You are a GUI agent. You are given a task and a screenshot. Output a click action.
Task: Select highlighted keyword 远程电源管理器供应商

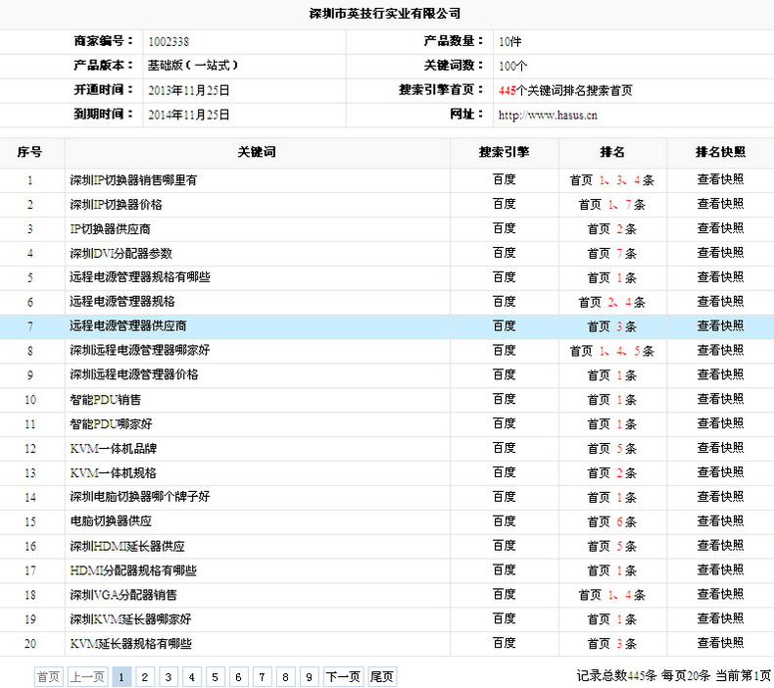click(x=127, y=326)
